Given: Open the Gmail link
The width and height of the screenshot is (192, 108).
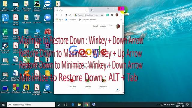Looking at the screenshot, I should click(x=95, y=26).
